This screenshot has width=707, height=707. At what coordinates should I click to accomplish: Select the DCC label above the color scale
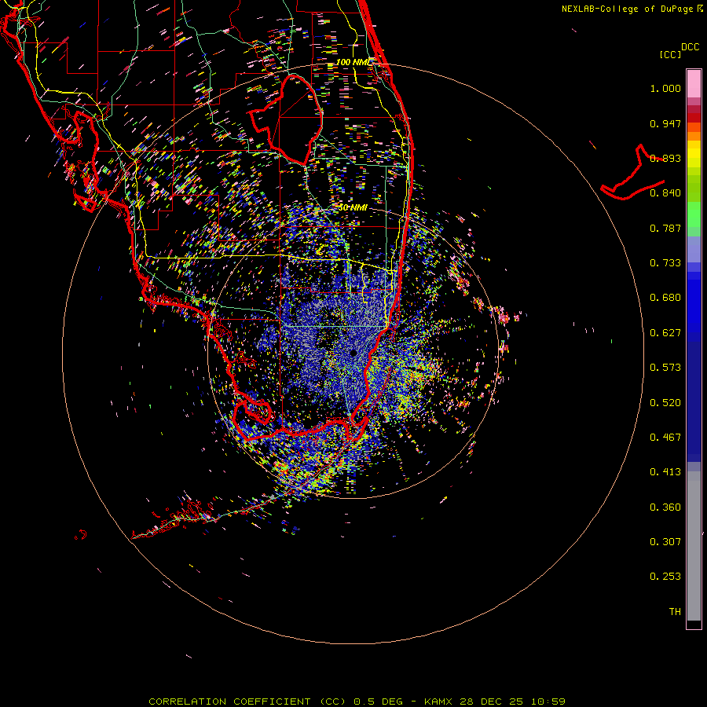click(x=690, y=47)
